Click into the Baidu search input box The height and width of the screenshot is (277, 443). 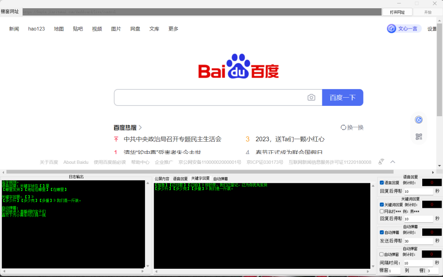coord(208,98)
